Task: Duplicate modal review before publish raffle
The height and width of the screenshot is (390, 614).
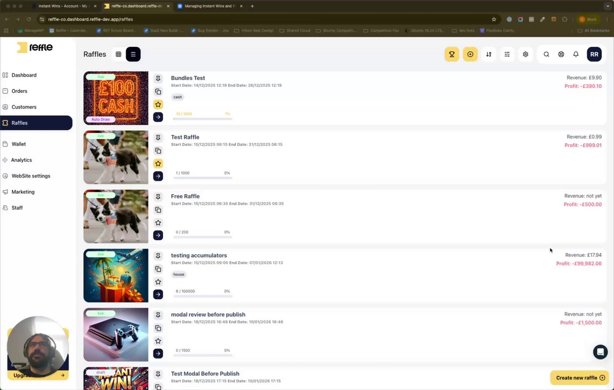Action: tap(158, 328)
